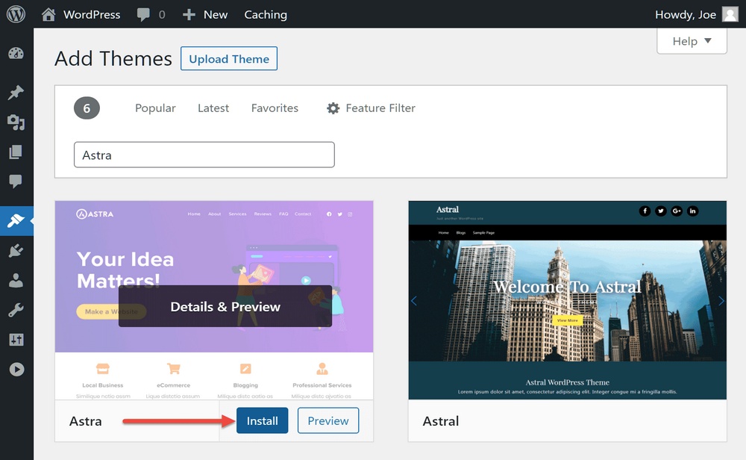Click the plus New icon
Image resolution: width=746 pixels, height=460 pixels.
189,15
